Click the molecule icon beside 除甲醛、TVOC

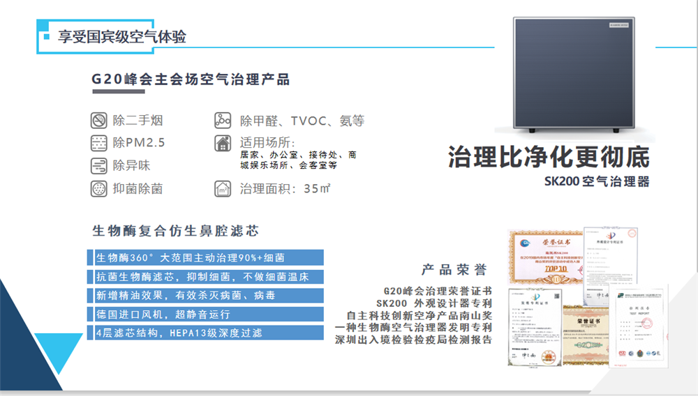coord(223,121)
